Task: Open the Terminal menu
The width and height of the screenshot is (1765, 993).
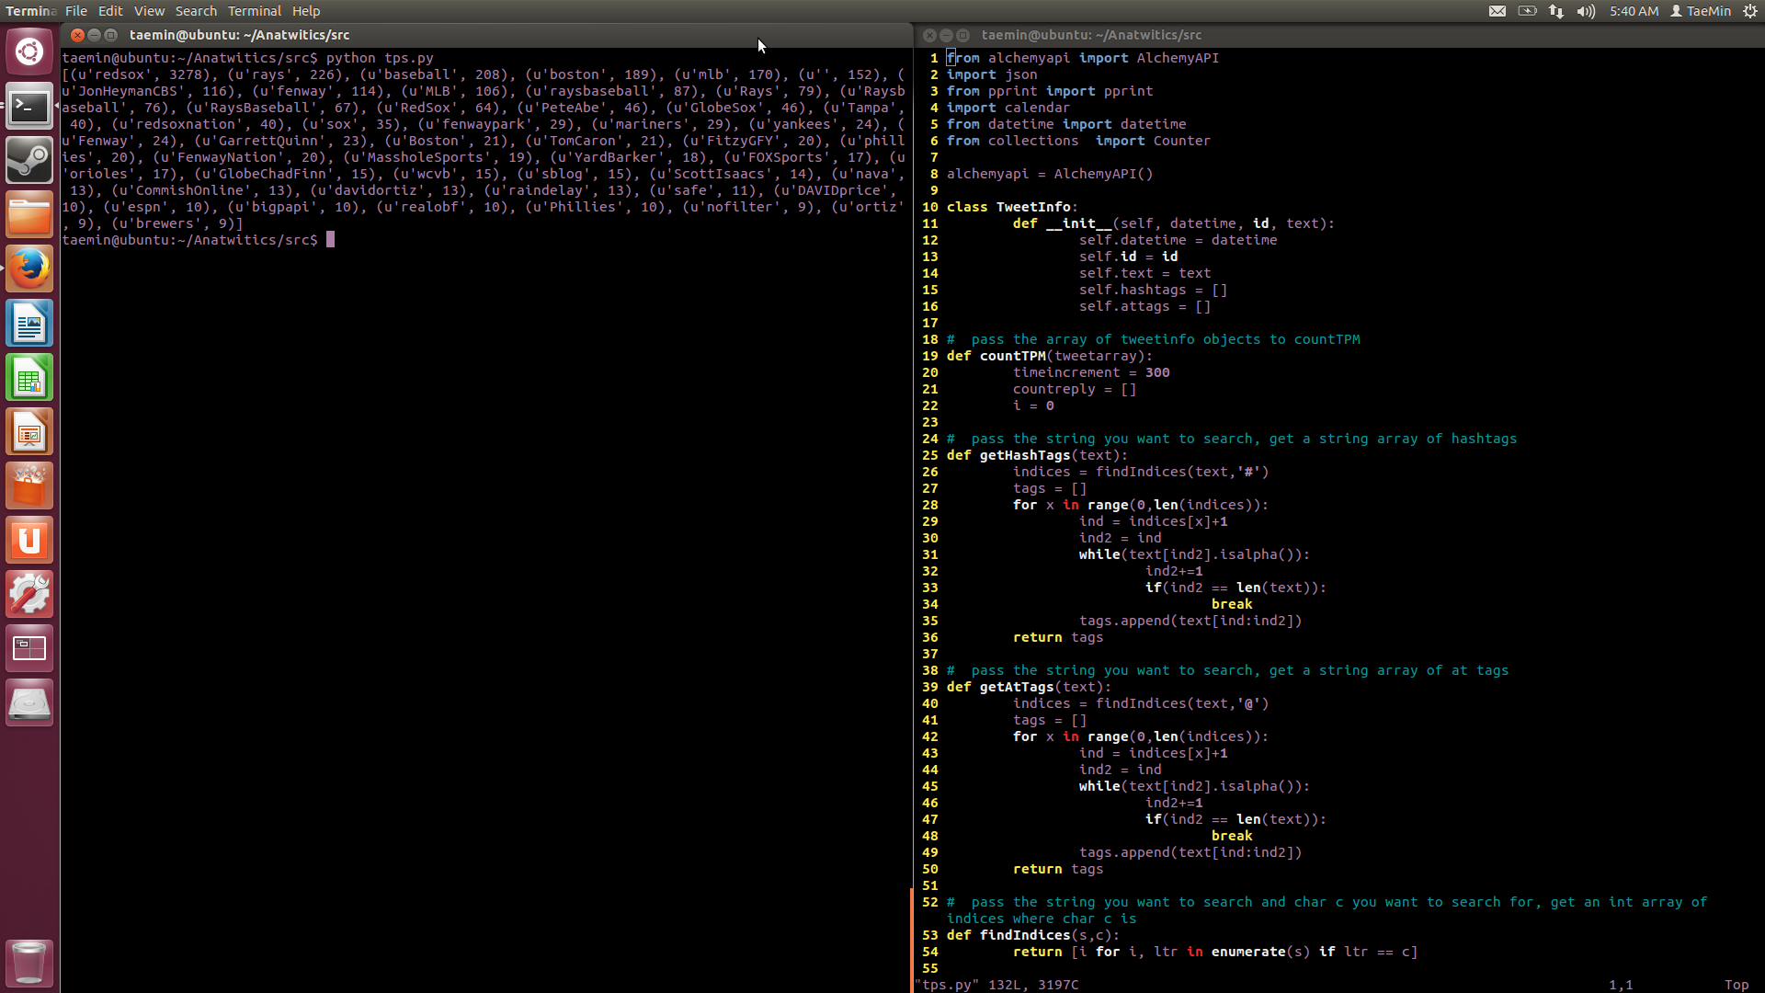Action: click(255, 11)
